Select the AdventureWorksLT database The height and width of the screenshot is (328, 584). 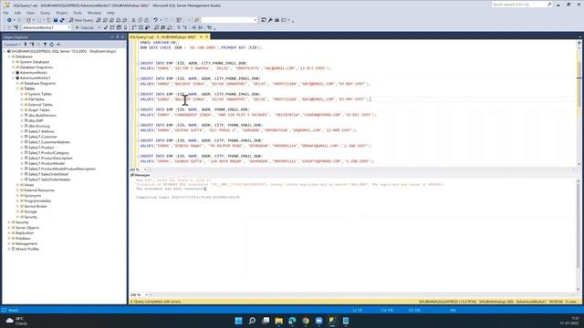tap(35, 78)
